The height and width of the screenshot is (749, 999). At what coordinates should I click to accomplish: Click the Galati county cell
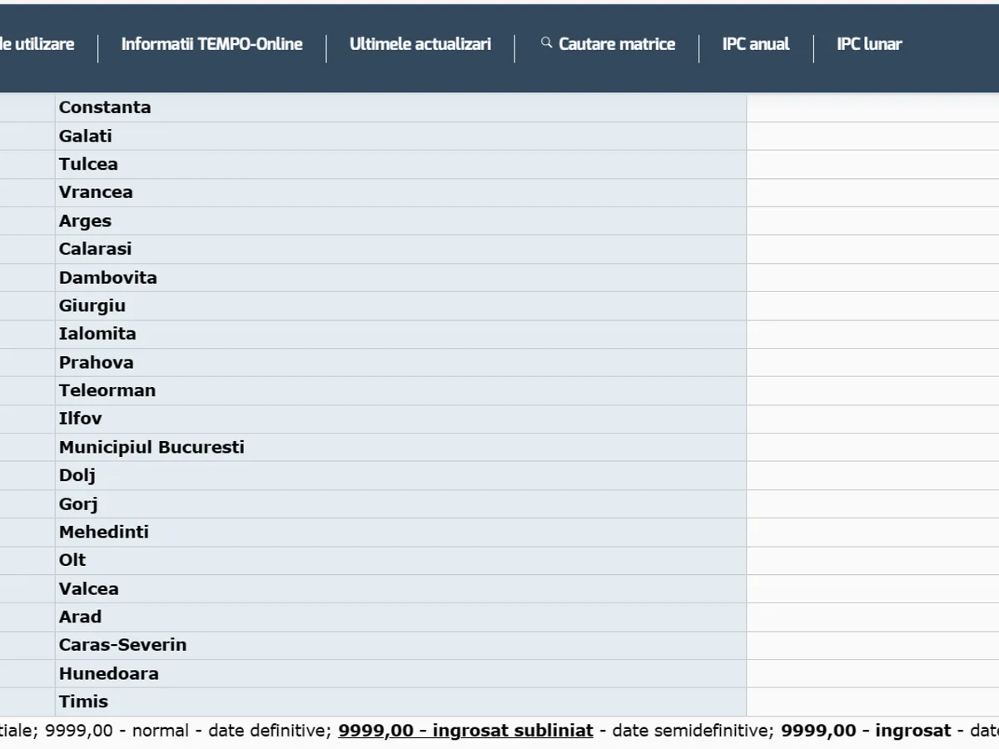tap(86, 136)
